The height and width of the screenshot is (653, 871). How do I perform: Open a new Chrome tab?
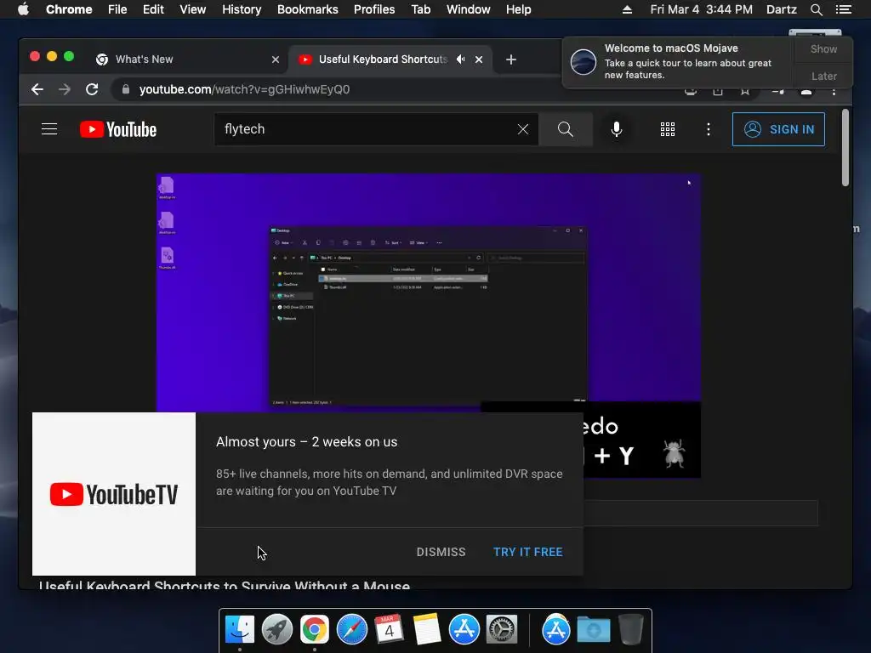point(511,60)
